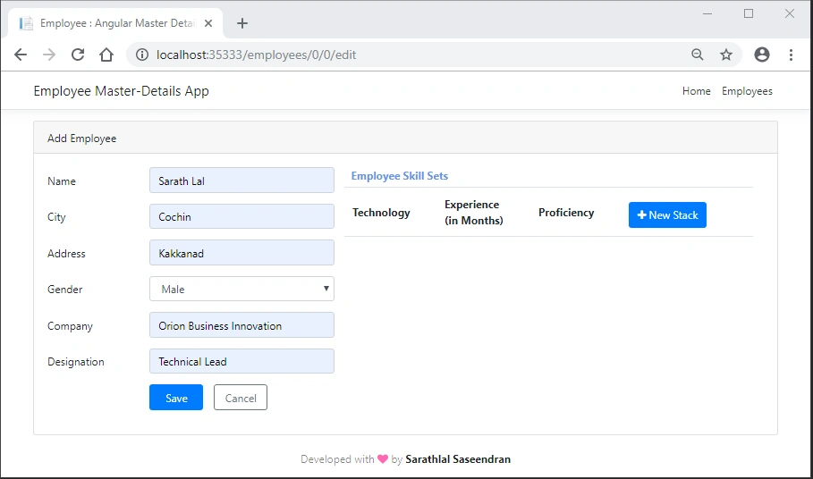Click the pink heart icon in footer

[383, 458]
